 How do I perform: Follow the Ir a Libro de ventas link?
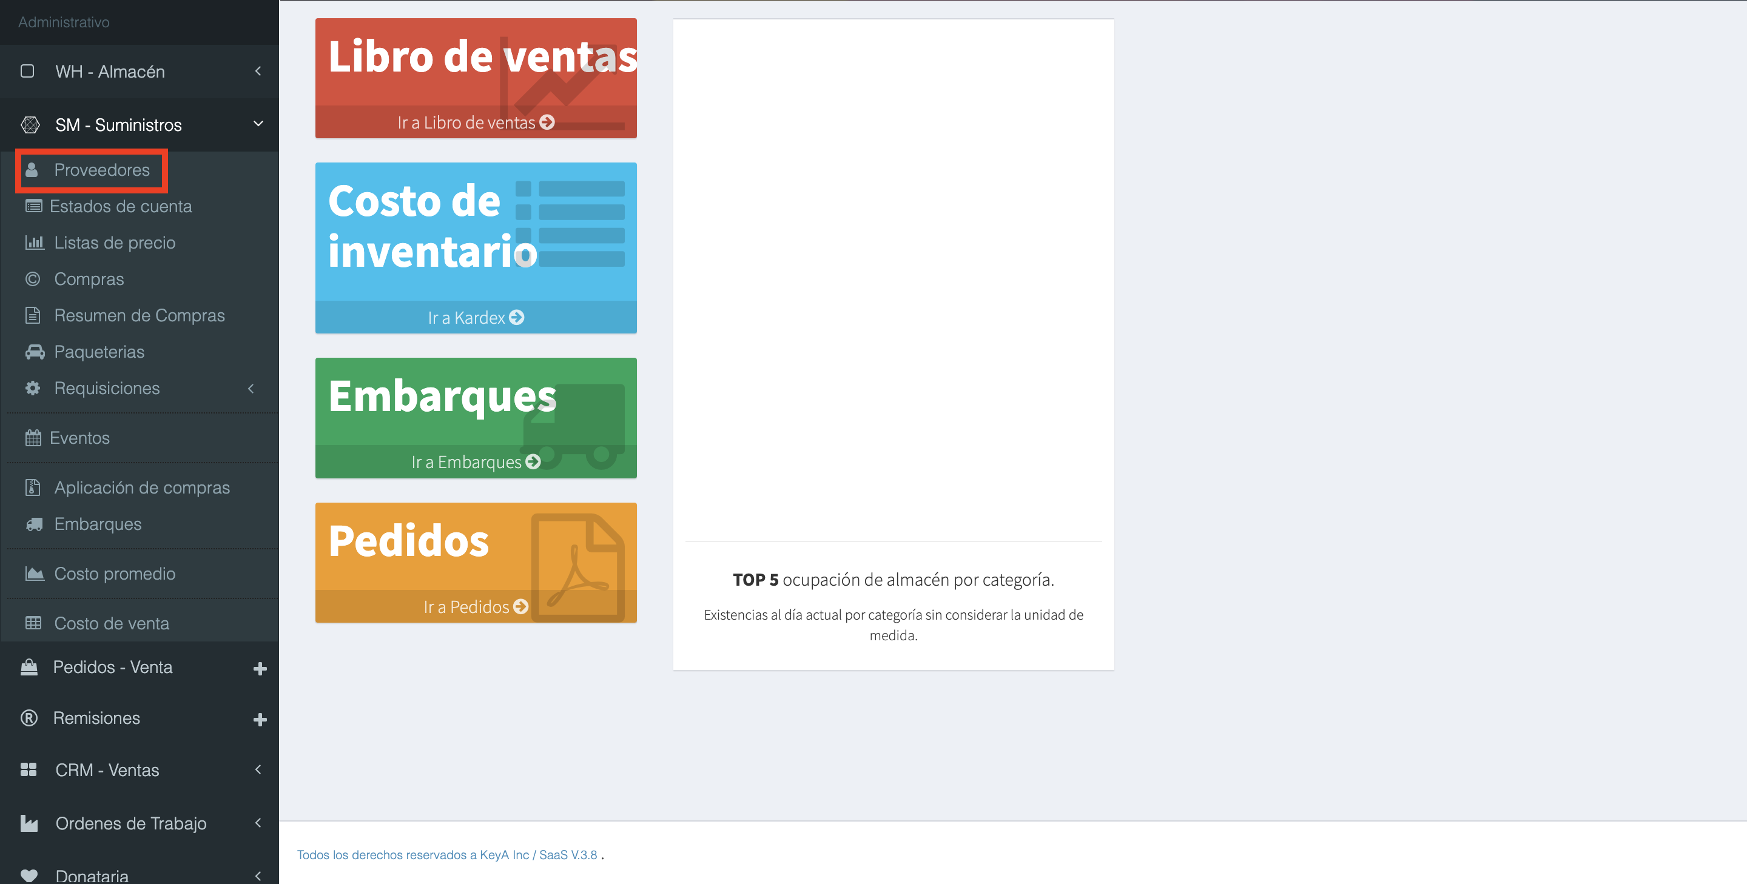click(x=476, y=122)
